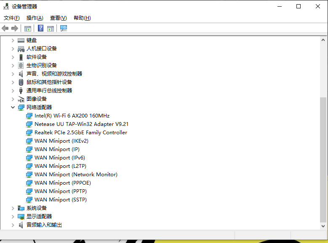
Task: Click the vertical scrollbar thumb
Action: point(323,159)
